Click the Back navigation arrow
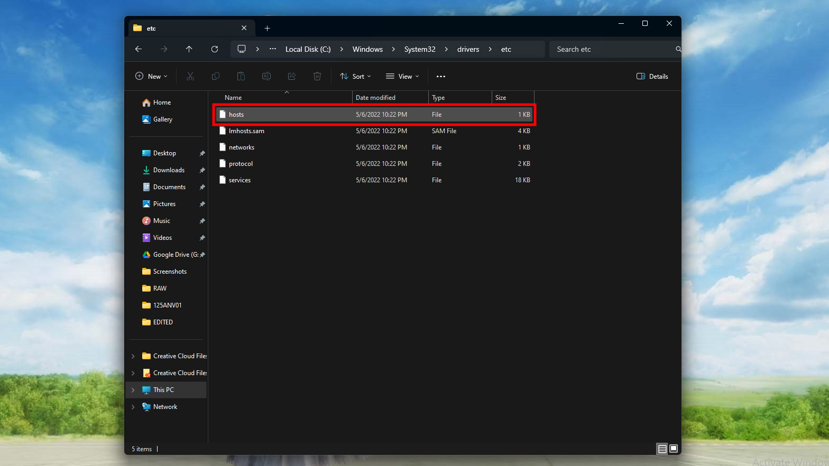829x466 pixels. (139, 49)
